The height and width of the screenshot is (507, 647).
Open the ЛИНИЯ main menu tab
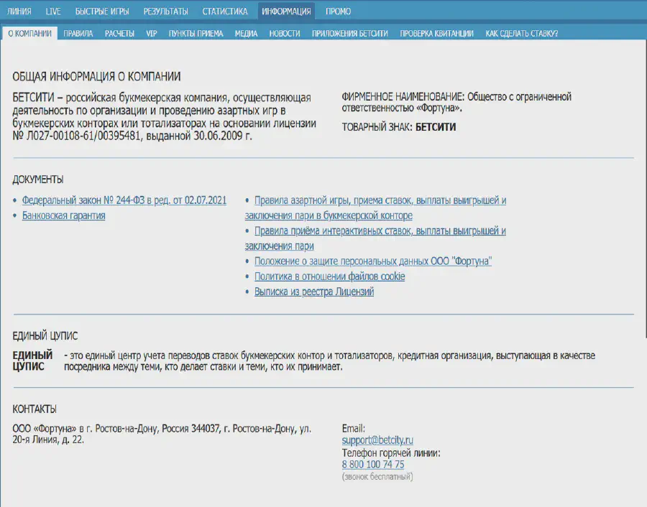click(x=19, y=11)
